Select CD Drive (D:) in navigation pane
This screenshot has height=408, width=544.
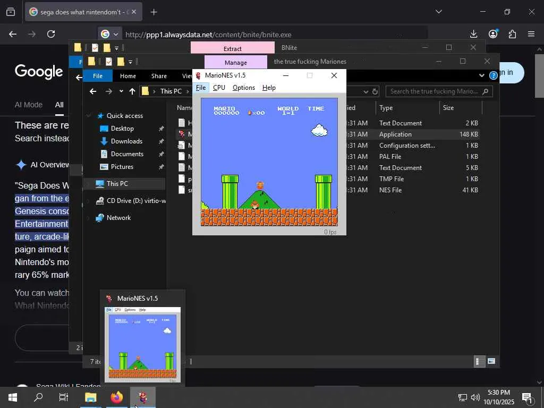pyautogui.click(x=136, y=200)
